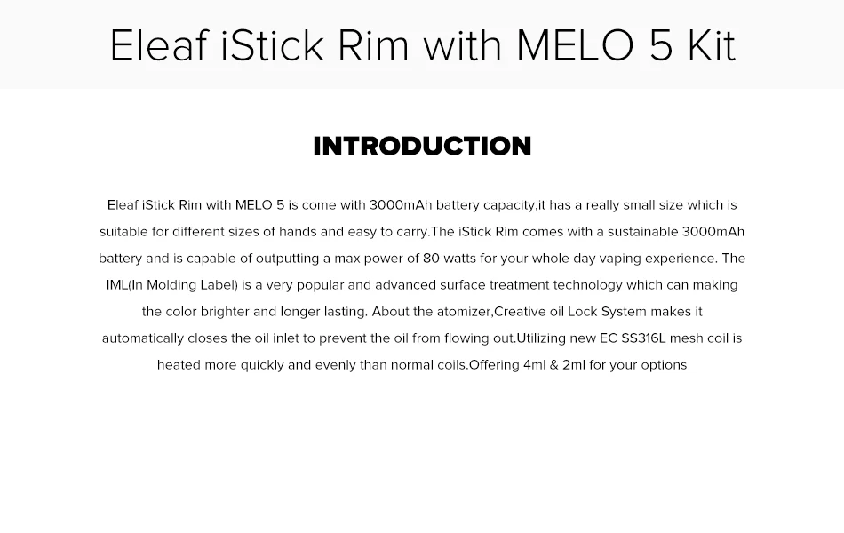Click 'IML(In Molding Label)' text

tap(172, 285)
